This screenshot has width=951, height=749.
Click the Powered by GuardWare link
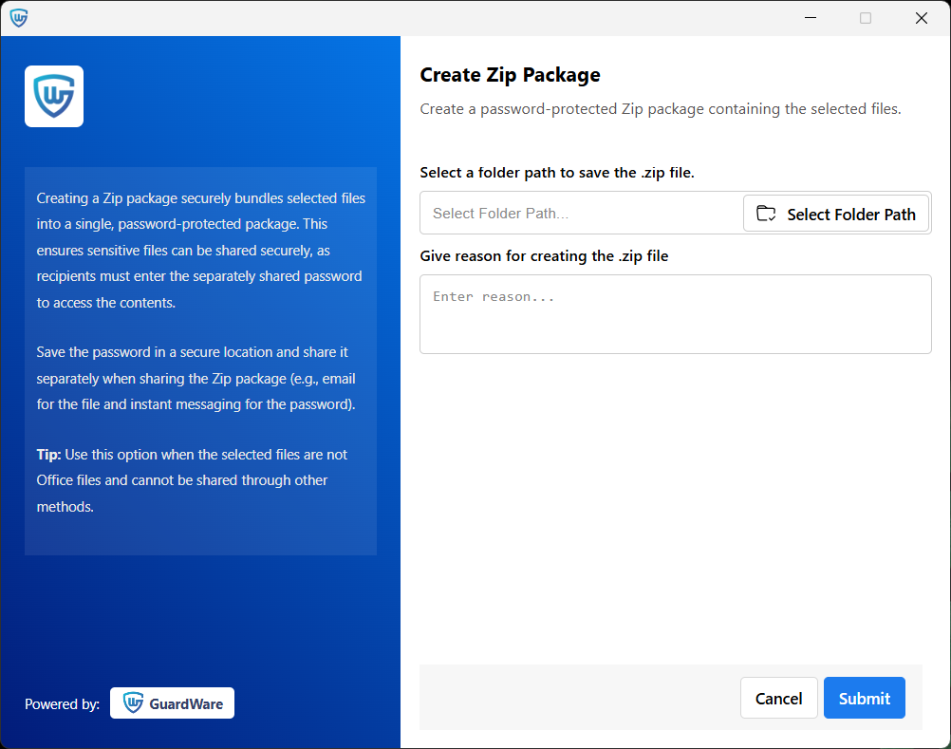click(172, 702)
